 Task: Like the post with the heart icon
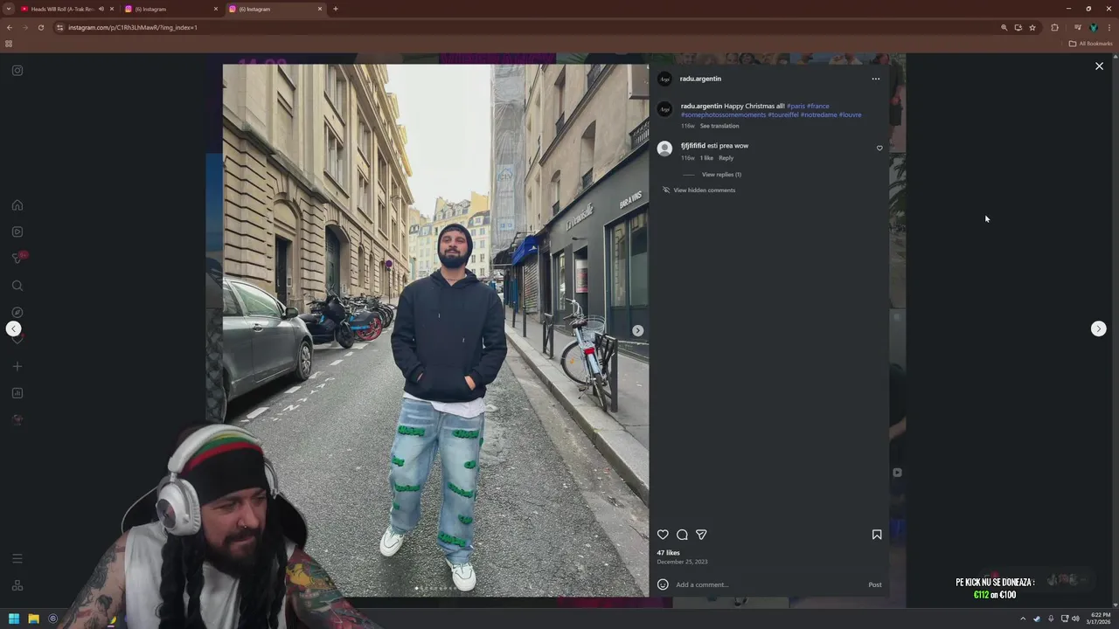(x=663, y=535)
